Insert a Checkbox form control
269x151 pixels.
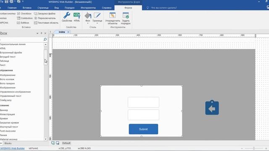(24, 13)
